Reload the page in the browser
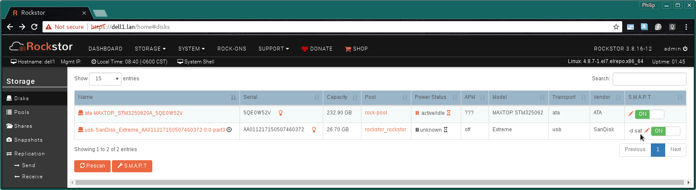696x190 pixels. 34,27
